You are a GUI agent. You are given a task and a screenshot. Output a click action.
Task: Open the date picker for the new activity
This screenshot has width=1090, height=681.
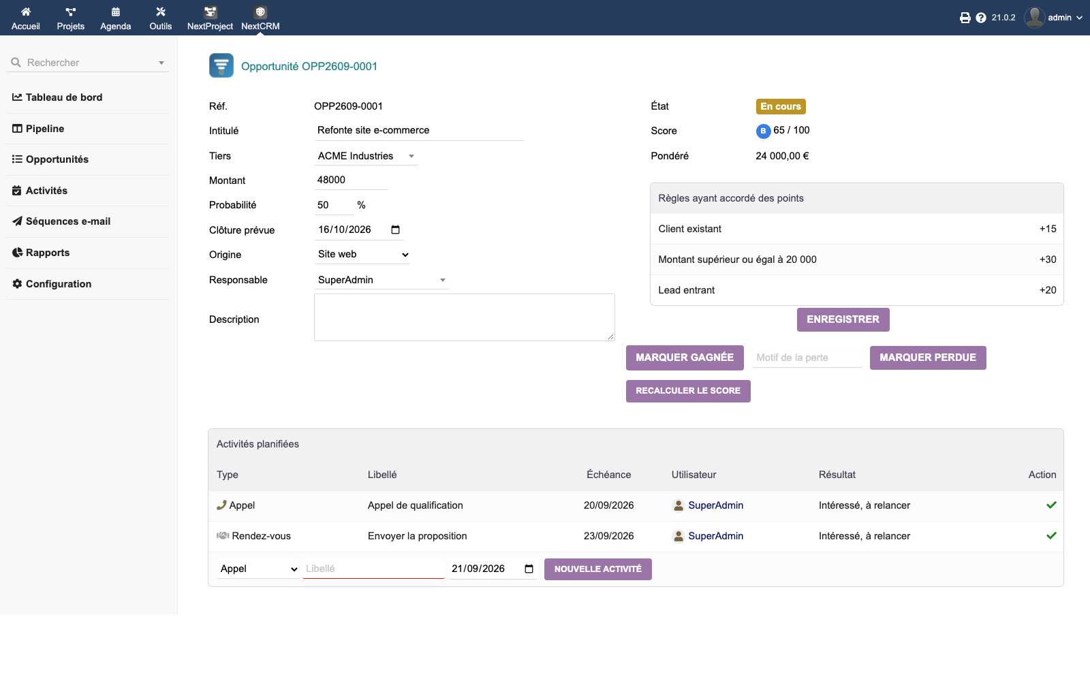pos(529,569)
